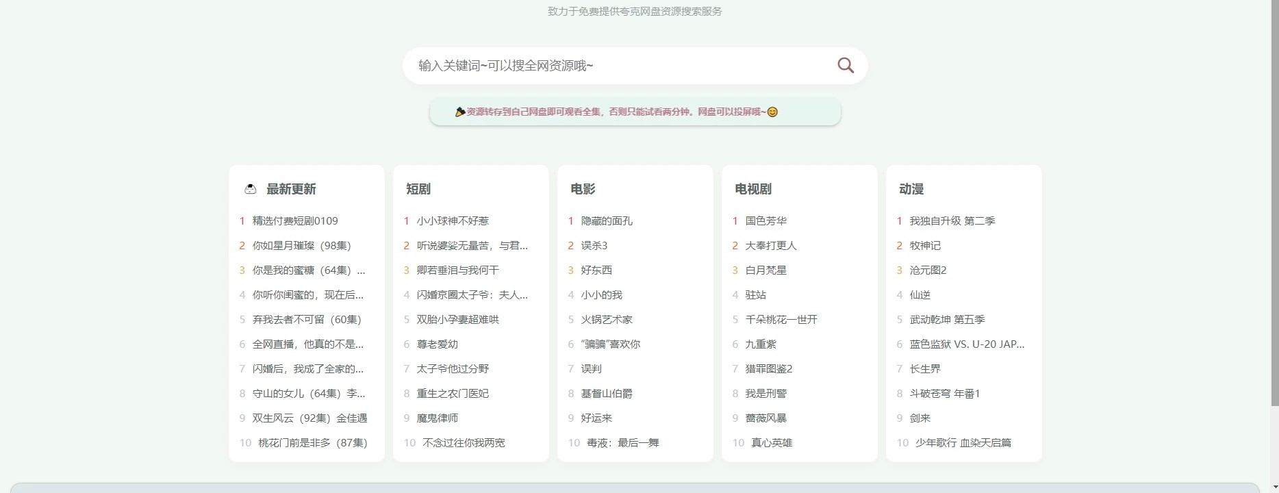Open 武动乾坤 第五季
The image size is (1279, 493).
[x=948, y=320]
